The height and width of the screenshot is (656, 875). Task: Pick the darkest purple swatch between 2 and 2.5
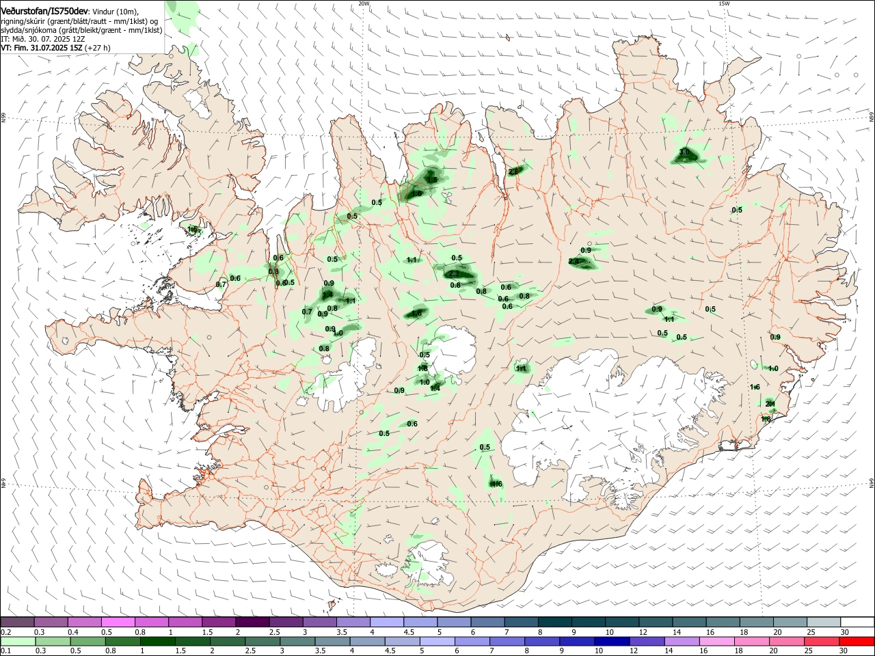[253, 622]
